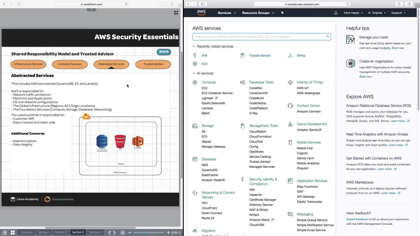Screen dimensions: 420x236
Task: Open the notifications bell in AWS console
Action: click(x=336, y=13)
